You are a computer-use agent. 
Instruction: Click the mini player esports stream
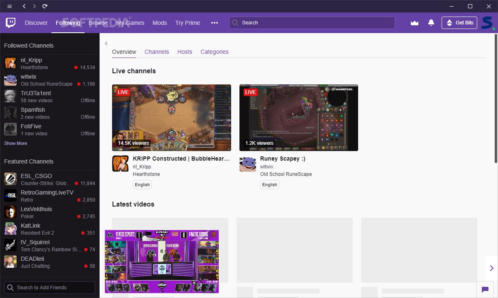[162, 262]
